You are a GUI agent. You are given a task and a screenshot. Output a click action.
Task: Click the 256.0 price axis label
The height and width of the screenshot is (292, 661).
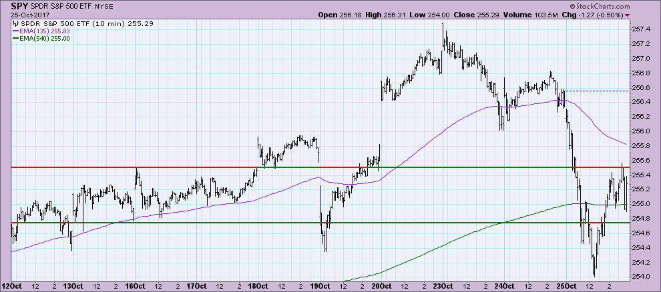pyautogui.click(x=641, y=131)
